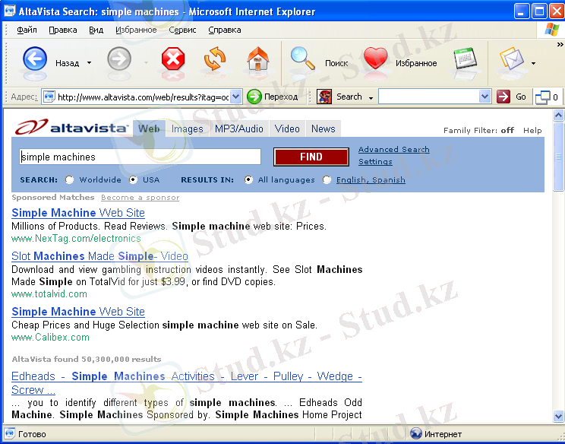This screenshot has height=444, width=565.
Task: Select English, Spanish radio button
Action: [327, 179]
